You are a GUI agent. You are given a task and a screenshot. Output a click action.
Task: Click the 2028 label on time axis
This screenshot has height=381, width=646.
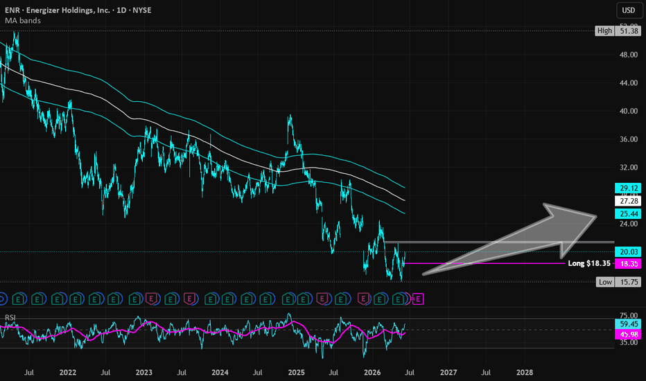(525, 373)
